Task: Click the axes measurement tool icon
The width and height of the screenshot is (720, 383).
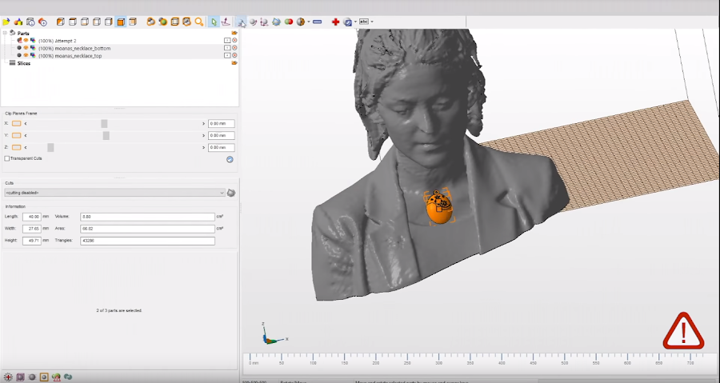Action: (x=264, y=22)
